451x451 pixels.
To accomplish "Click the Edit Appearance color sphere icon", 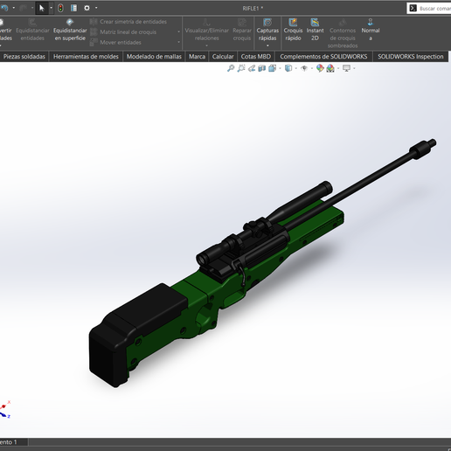I will [320, 68].
